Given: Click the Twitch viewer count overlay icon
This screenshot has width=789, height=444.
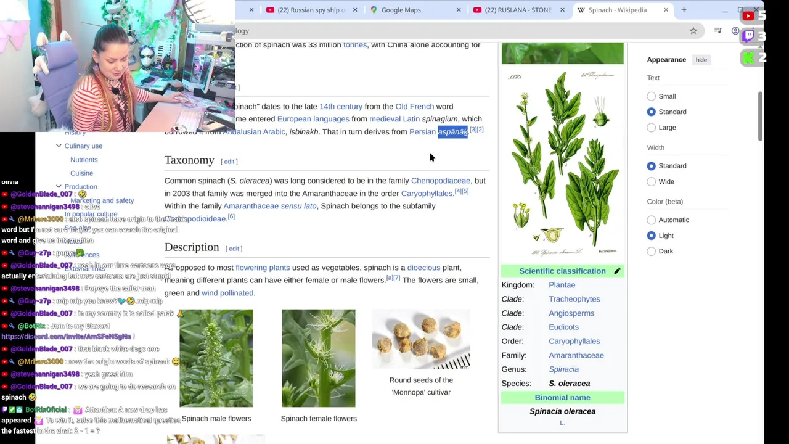Looking at the screenshot, I should [x=748, y=37].
